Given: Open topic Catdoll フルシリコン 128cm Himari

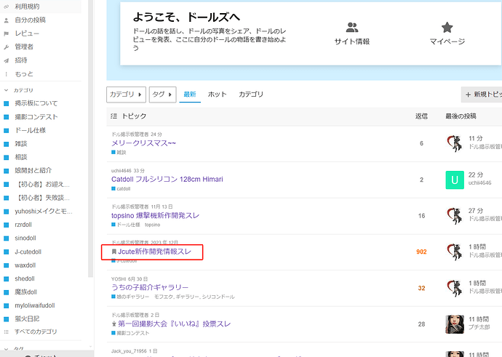Looking at the screenshot, I should (167, 179).
